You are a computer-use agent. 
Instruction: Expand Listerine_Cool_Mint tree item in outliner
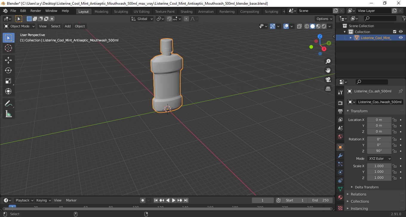tap(351, 38)
